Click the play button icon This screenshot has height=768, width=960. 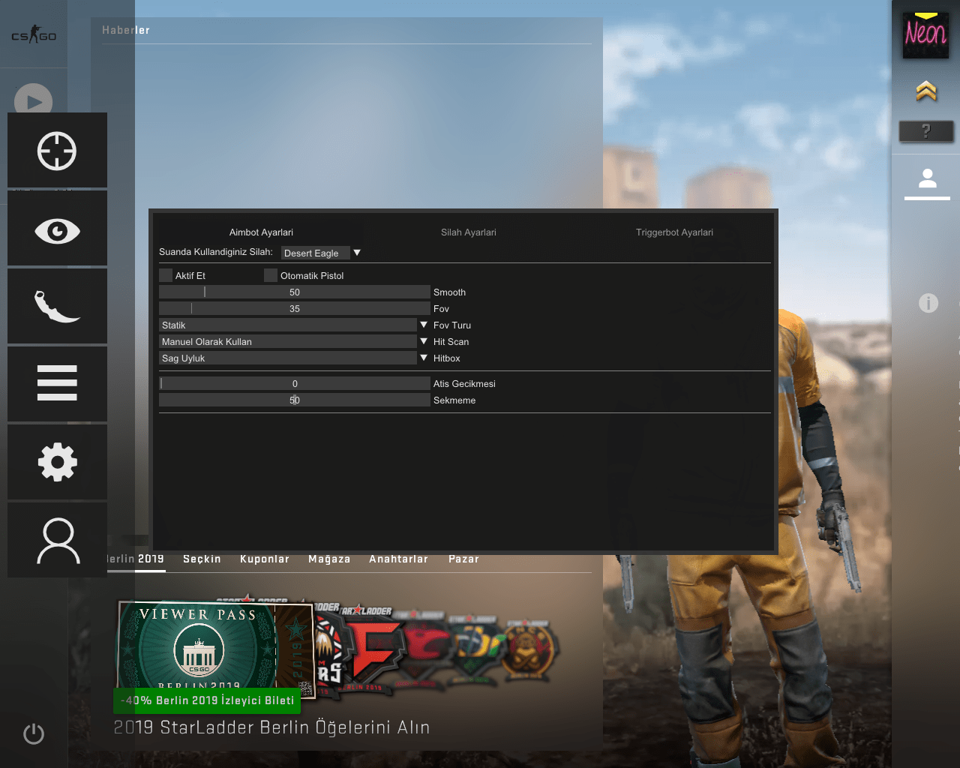pos(33,100)
